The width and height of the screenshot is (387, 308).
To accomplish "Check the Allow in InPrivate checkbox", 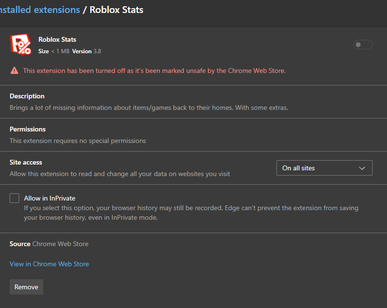I will 14,198.
